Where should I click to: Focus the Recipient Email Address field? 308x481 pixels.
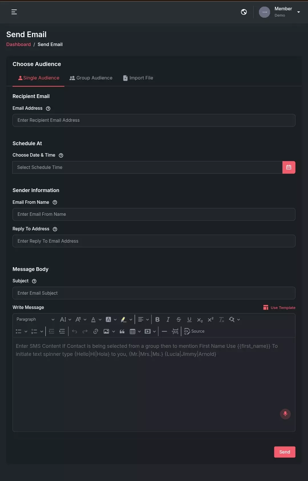tap(154, 120)
